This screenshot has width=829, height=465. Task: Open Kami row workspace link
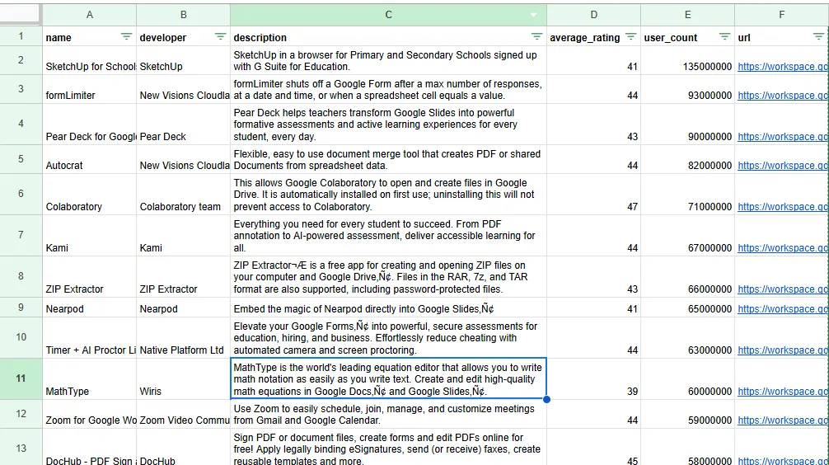click(783, 248)
